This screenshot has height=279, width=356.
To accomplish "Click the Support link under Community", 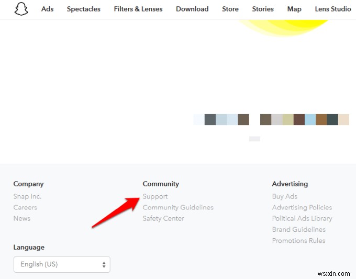I will [155, 196].
